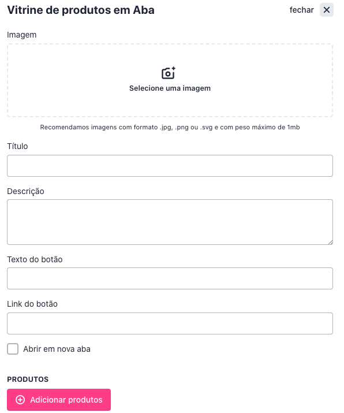Click the Adicionar produtos button

pyautogui.click(x=59, y=400)
